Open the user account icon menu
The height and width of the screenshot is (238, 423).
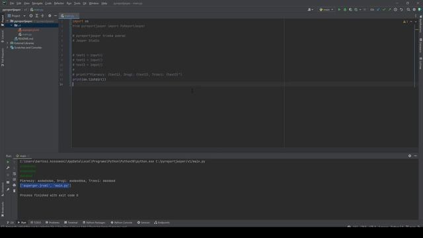[310, 9]
